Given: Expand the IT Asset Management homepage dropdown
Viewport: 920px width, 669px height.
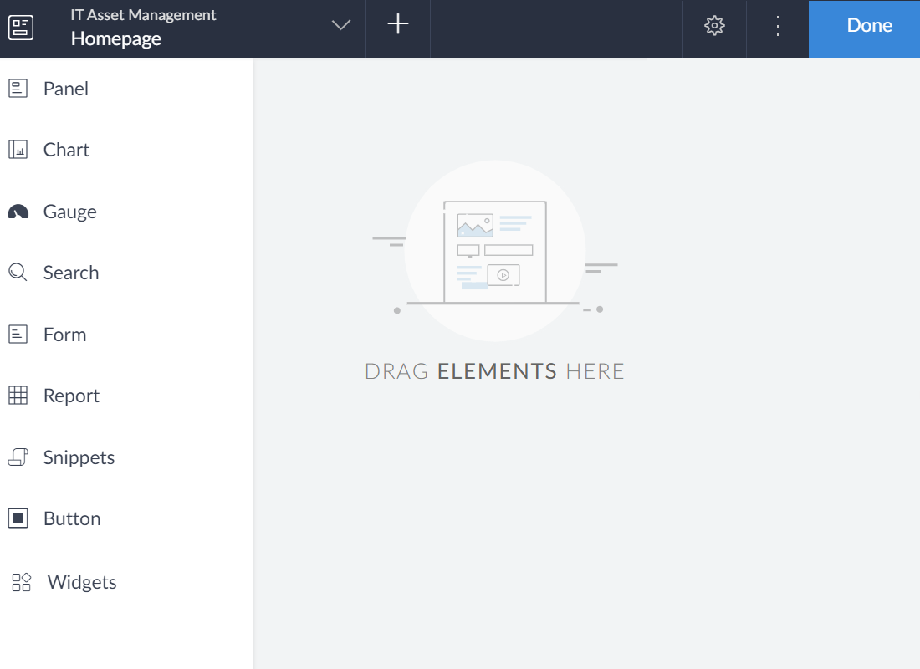Looking at the screenshot, I should click(x=340, y=25).
